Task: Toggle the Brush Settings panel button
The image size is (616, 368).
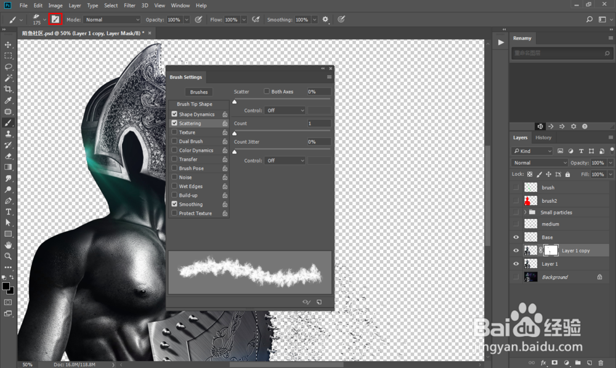Action: pyautogui.click(x=55, y=19)
